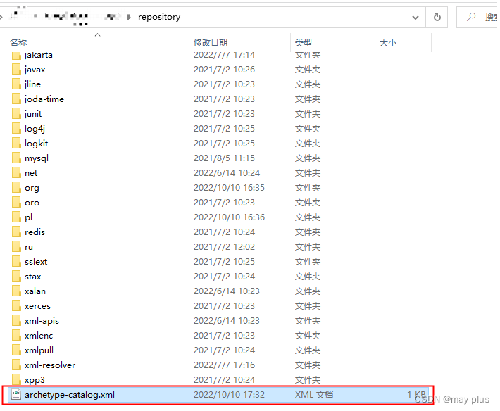
Task: Sort by the 修改日期 column header
Action: click(211, 42)
